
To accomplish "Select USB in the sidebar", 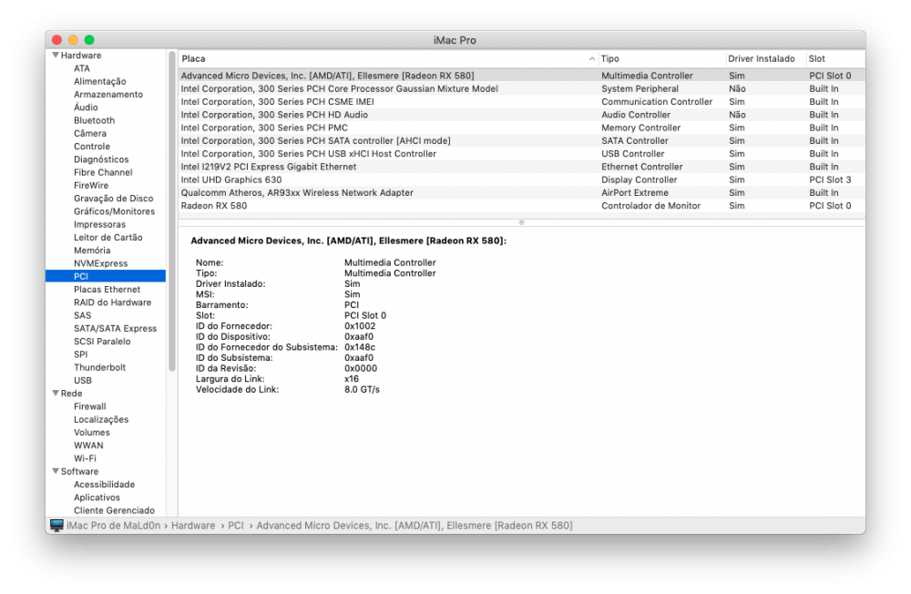I will [83, 380].
